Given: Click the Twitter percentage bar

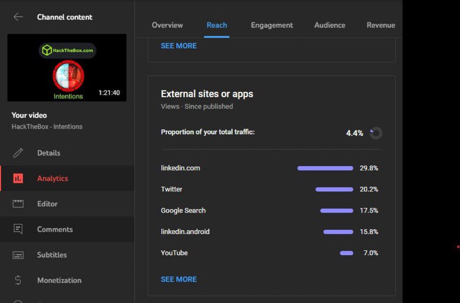Looking at the screenshot, I should pos(334,189).
